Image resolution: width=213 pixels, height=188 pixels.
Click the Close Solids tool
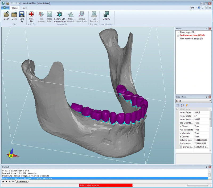[x=50, y=17]
